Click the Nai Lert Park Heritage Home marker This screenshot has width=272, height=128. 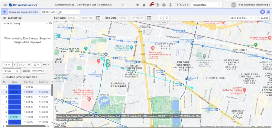tap(131, 47)
